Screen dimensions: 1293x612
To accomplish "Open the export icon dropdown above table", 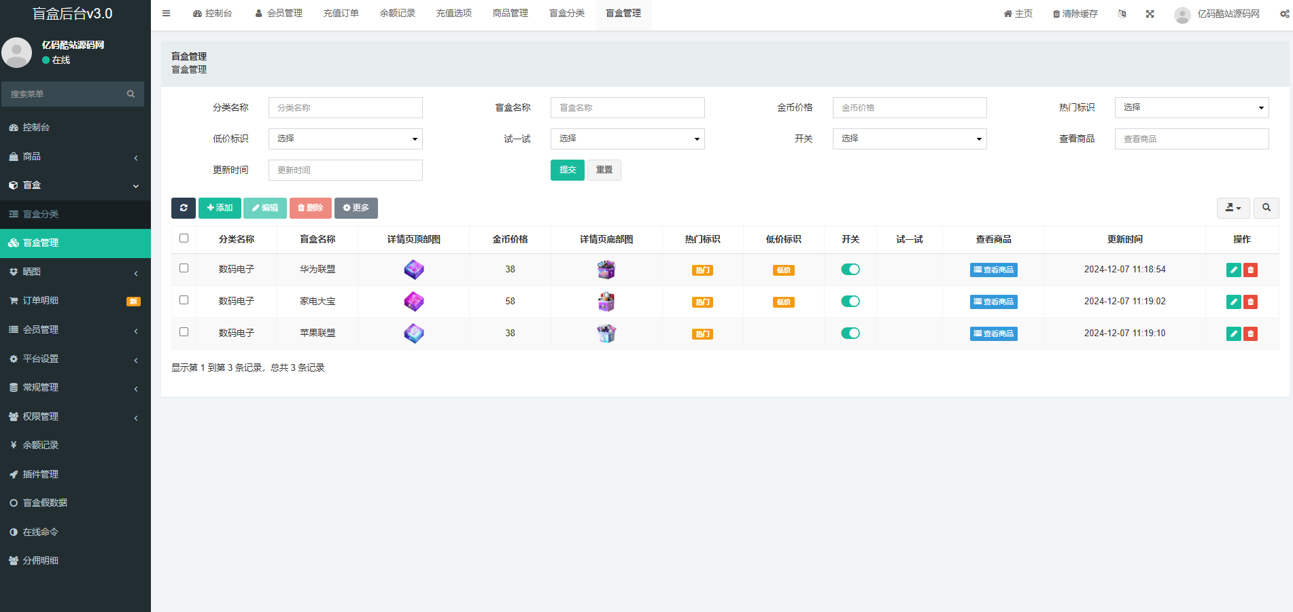I will (1232, 208).
